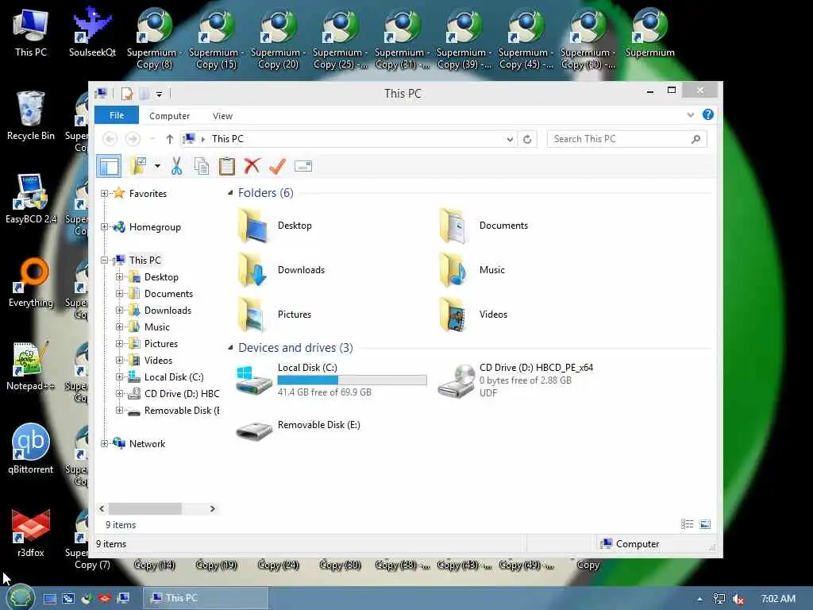The height and width of the screenshot is (610, 813).
Task: Click the blue Help question mark
Action: tap(707, 114)
